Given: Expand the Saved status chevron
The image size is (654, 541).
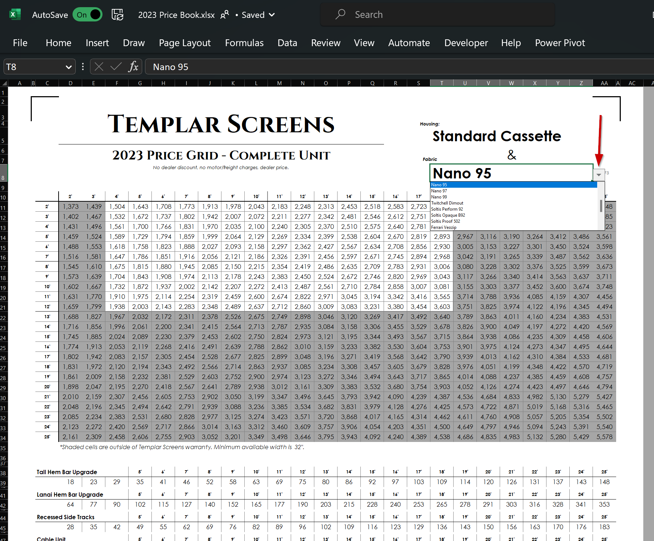Looking at the screenshot, I should (x=271, y=15).
